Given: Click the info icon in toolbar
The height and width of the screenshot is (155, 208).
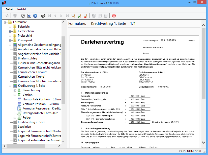Looking at the screenshot, I should point(29,16).
